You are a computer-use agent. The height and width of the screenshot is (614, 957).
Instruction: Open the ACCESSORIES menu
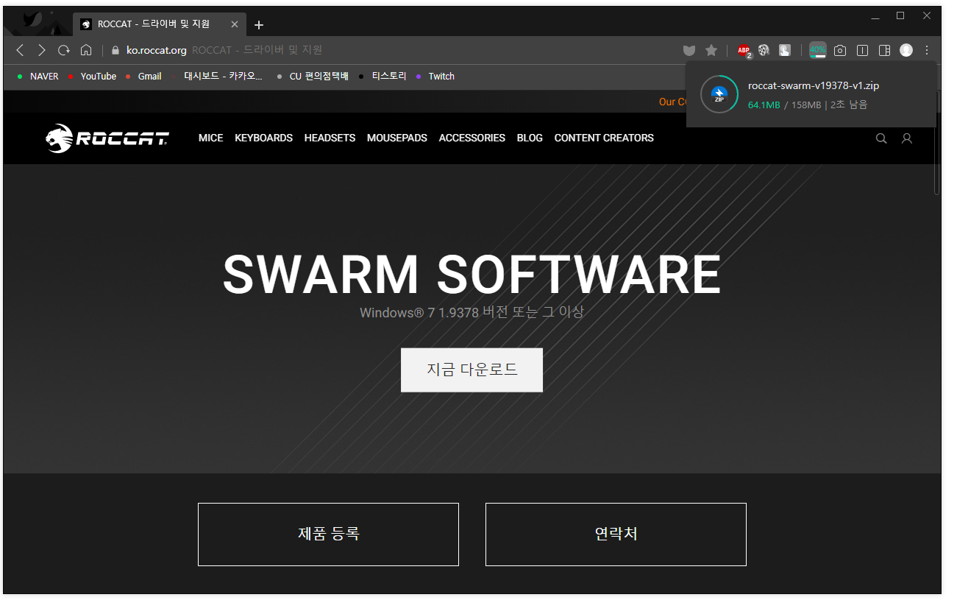(472, 138)
